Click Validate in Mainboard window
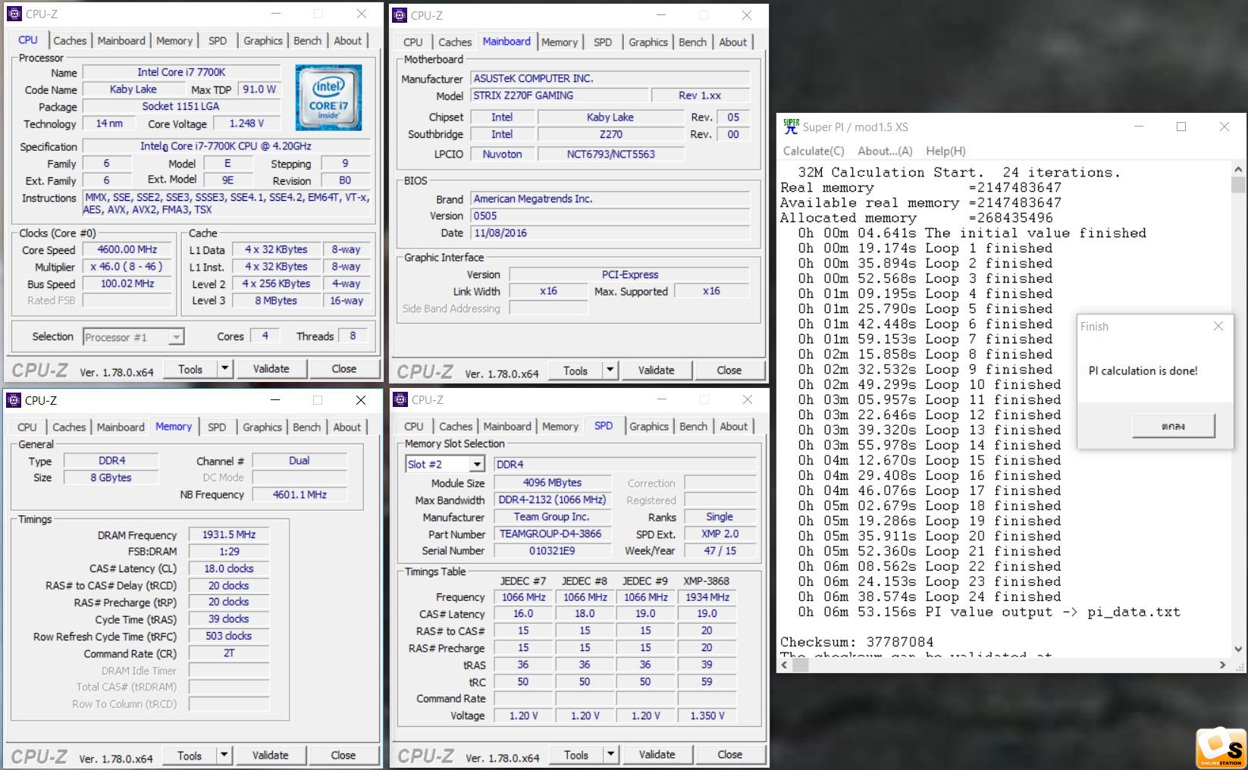The height and width of the screenshot is (770, 1248). coord(657,371)
